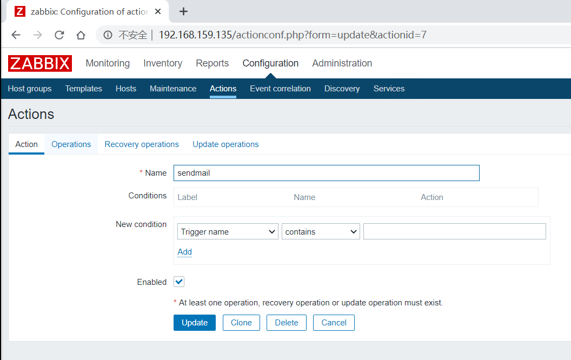The height and width of the screenshot is (360, 571).
Task: Click the Cancel button
Action: pyautogui.click(x=334, y=323)
